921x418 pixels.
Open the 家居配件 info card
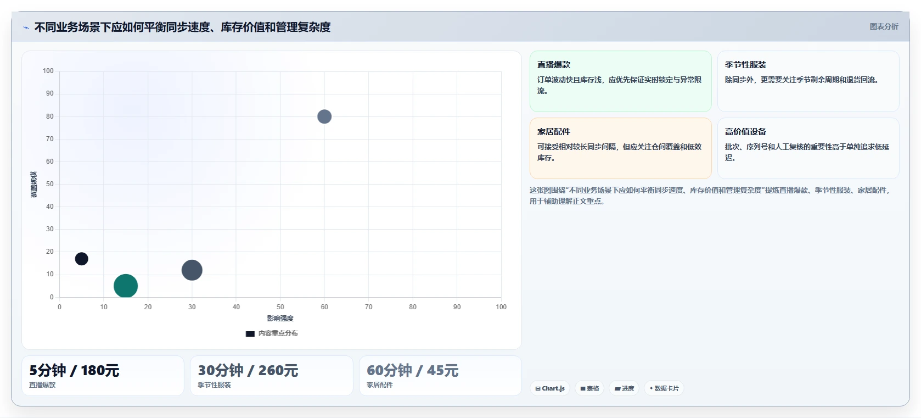click(621, 148)
